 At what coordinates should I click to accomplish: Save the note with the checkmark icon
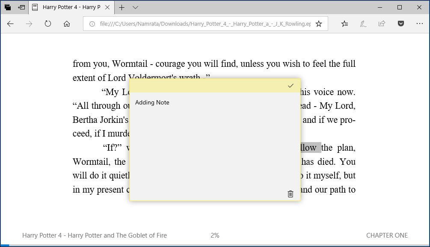pyautogui.click(x=291, y=86)
